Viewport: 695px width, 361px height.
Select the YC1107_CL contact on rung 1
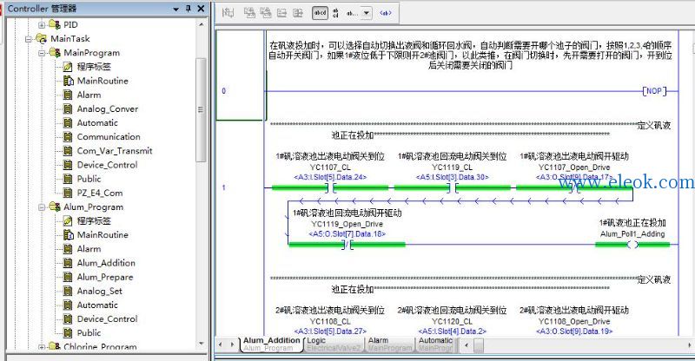click(x=331, y=187)
